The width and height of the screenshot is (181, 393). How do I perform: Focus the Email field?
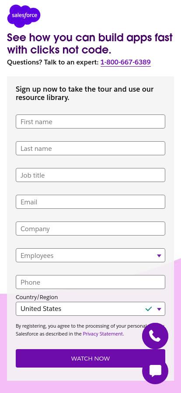pos(90,202)
